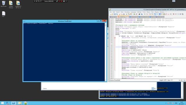Open the Windows Start button
The height and width of the screenshot is (105, 186).
click(x=2, y=103)
